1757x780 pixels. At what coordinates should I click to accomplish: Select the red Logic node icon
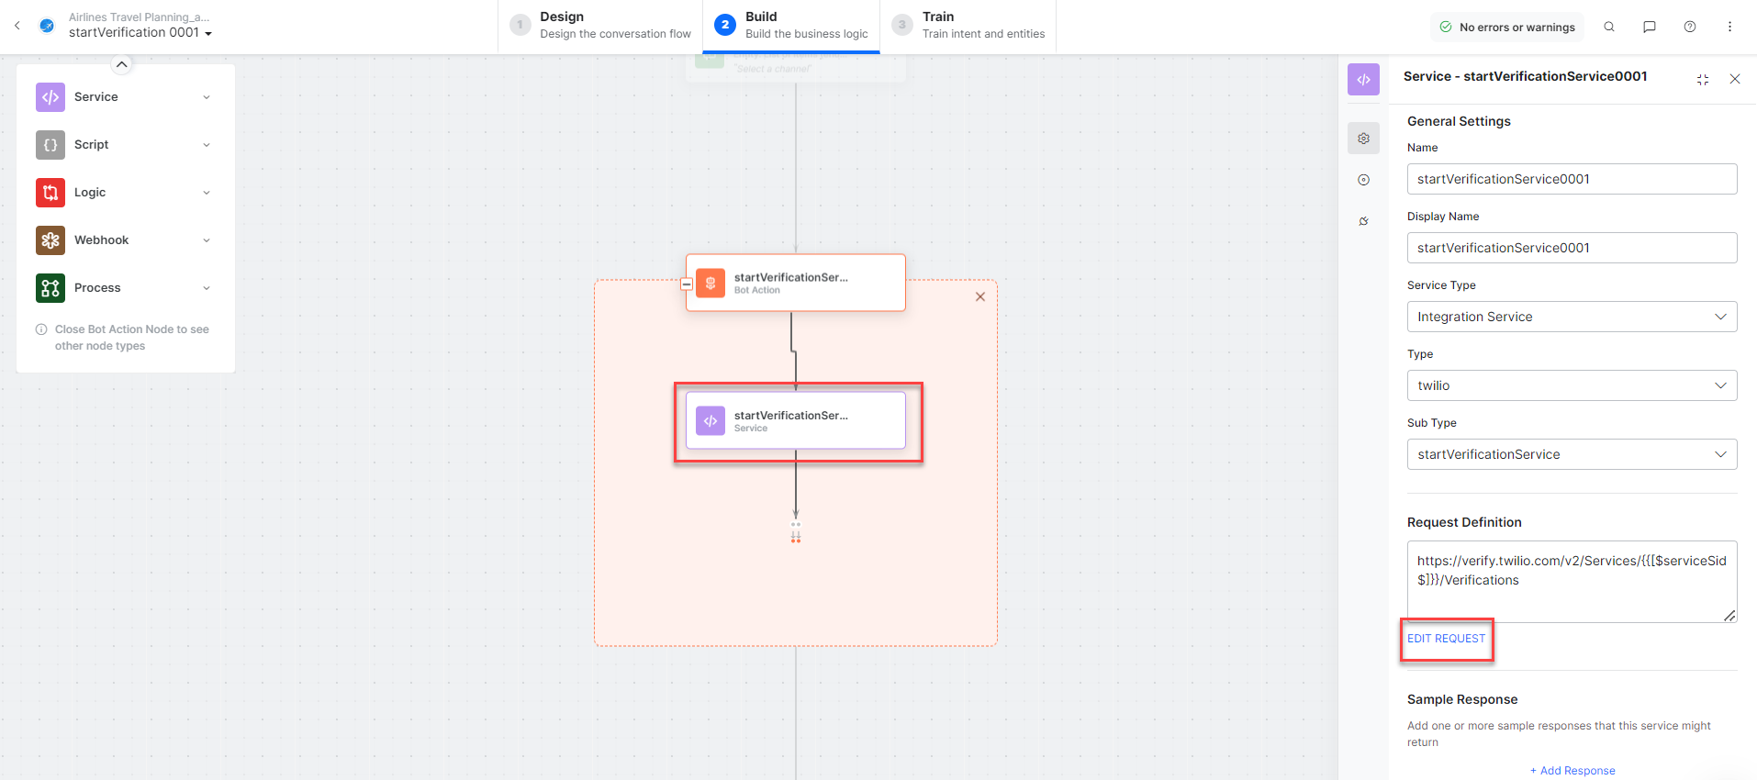tap(50, 193)
